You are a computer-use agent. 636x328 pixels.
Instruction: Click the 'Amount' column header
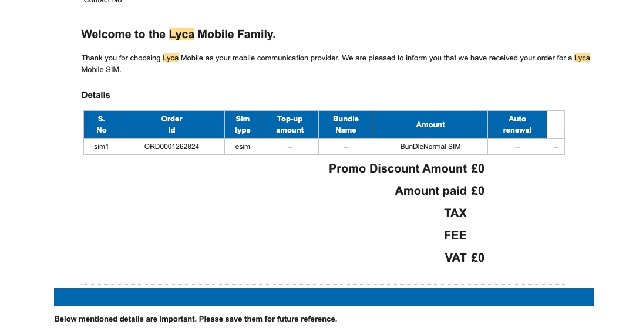pos(430,124)
